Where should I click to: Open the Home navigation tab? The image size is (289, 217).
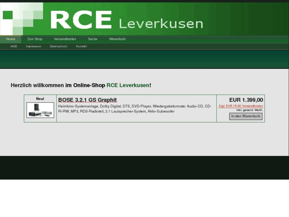click(x=10, y=39)
